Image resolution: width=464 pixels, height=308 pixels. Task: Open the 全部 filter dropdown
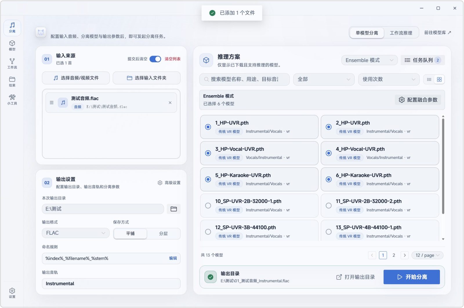(x=324, y=79)
